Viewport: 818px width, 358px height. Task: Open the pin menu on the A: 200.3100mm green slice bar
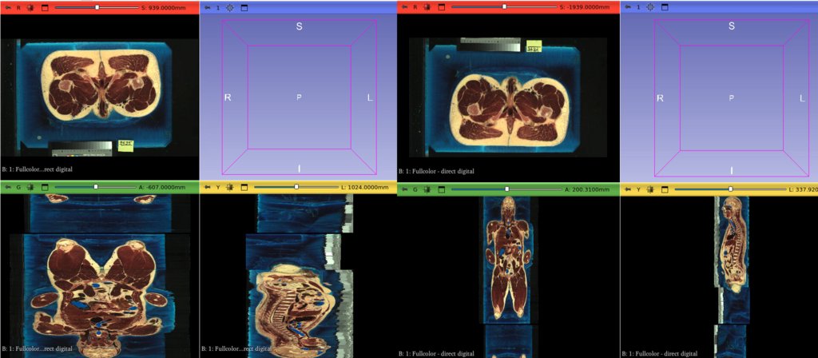click(x=405, y=189)
